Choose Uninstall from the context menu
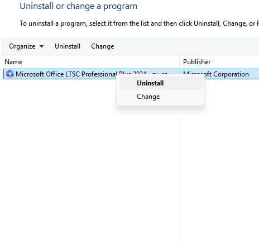The image size is (259, 244). tap(160, 83)
